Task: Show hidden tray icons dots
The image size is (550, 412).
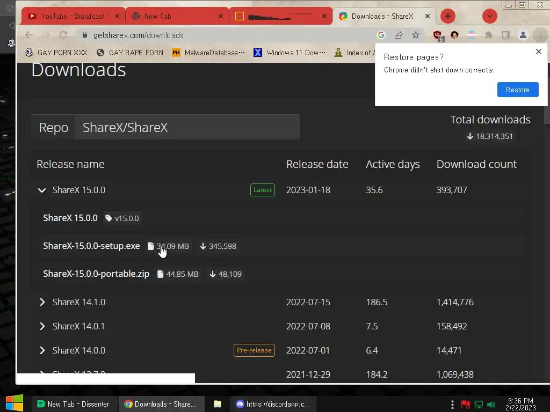Action: (452, 404)
